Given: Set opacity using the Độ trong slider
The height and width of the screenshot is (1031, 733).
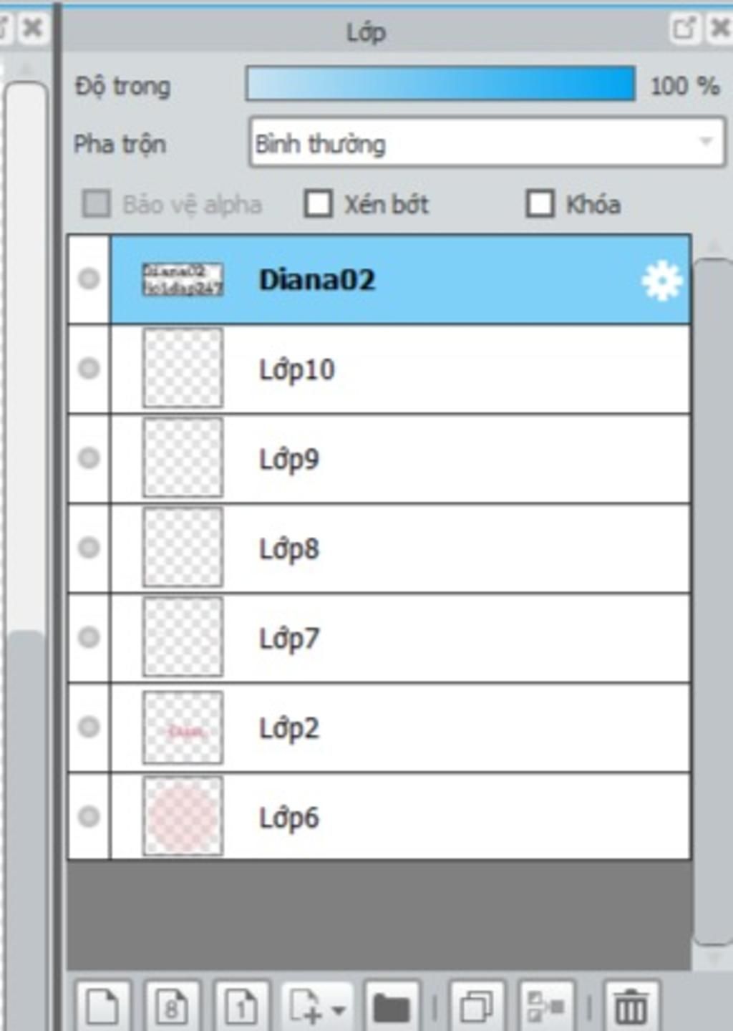Looking at the screenshot, I should (x=440, y=84).
